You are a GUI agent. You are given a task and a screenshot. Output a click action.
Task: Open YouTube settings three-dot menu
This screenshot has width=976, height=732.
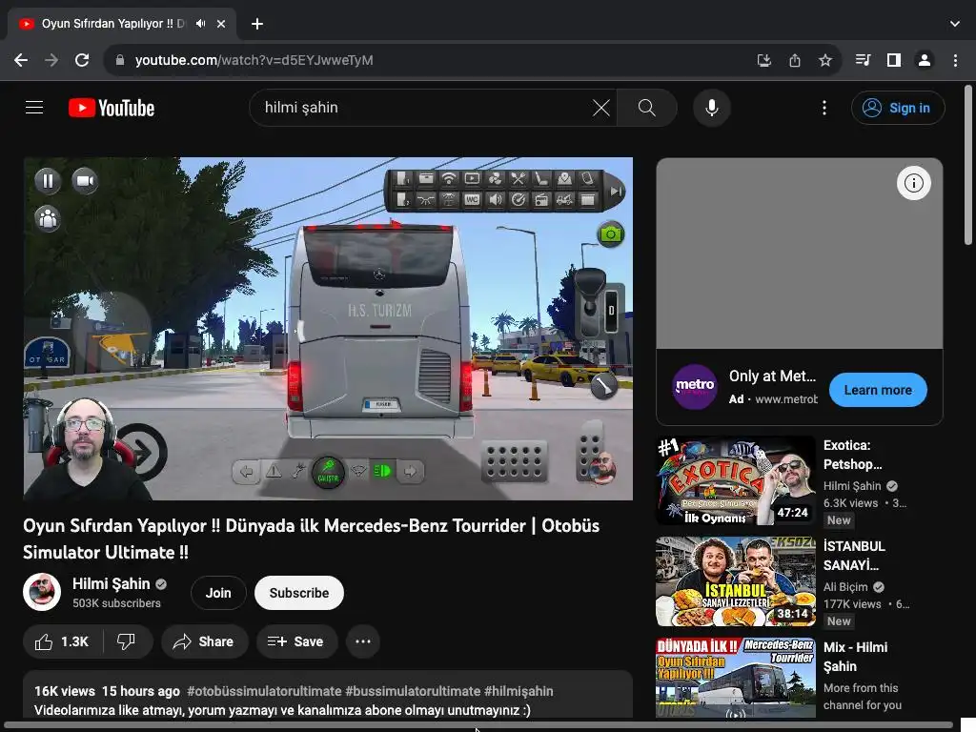tap(824, 108)
